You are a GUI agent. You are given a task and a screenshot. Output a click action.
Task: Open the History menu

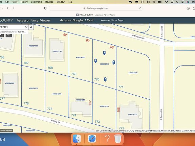tap(24, 2)
